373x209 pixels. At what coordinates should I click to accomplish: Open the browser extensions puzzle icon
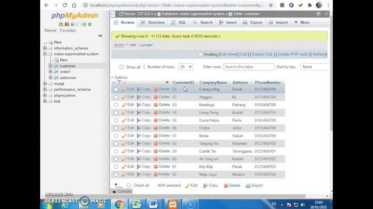click(309, 5)
